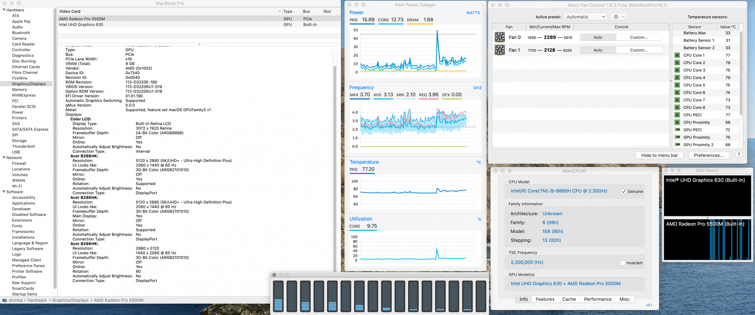Set Fan 0 control to Auto
The height and width of the screenshot is (315, 755).
[598, 37]
